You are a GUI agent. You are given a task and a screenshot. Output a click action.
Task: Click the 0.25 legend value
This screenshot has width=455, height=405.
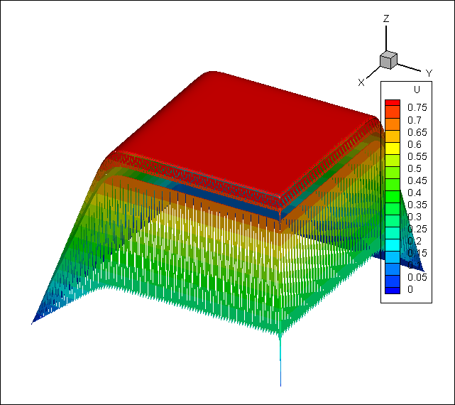click(417, 229)
